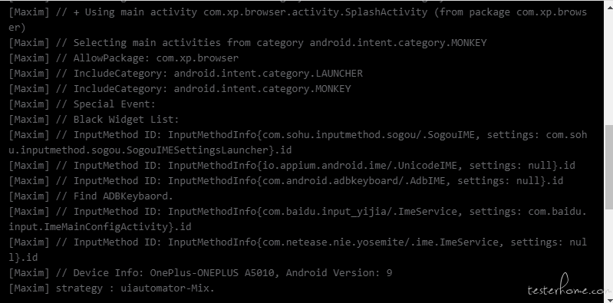Viewport: 613px width, 303px height.
Task: Click the adbkeyboard AdbIME InputMethod line
Action: coord(285,181)
